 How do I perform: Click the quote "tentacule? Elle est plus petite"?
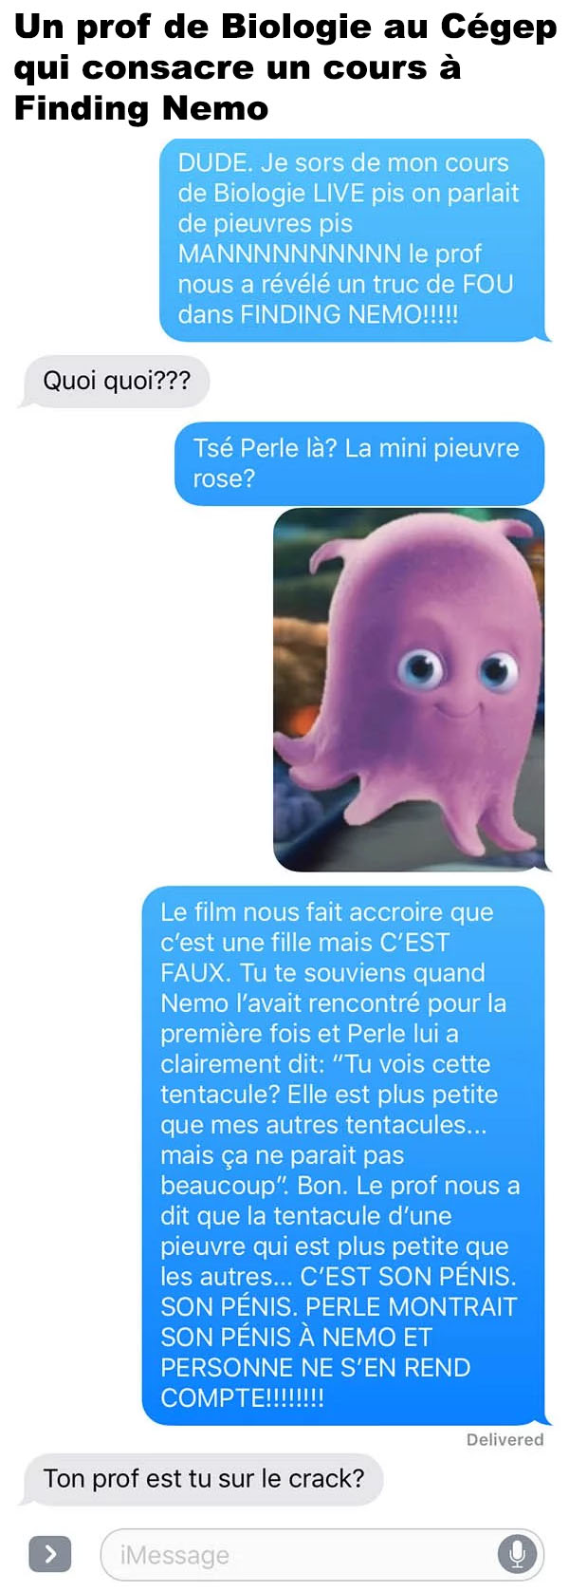point(329,1095)
